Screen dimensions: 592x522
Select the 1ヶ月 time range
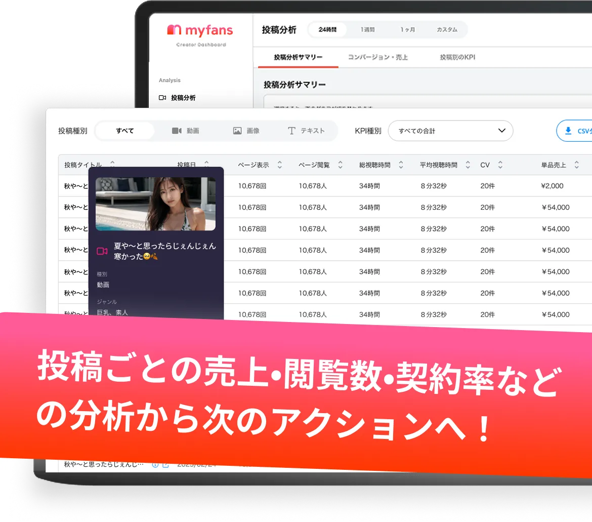click(x=407, y=29)
